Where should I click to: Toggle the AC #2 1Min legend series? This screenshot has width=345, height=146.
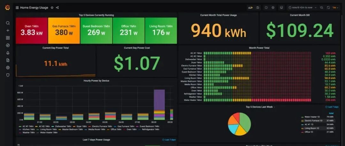(x=42, y=127)
